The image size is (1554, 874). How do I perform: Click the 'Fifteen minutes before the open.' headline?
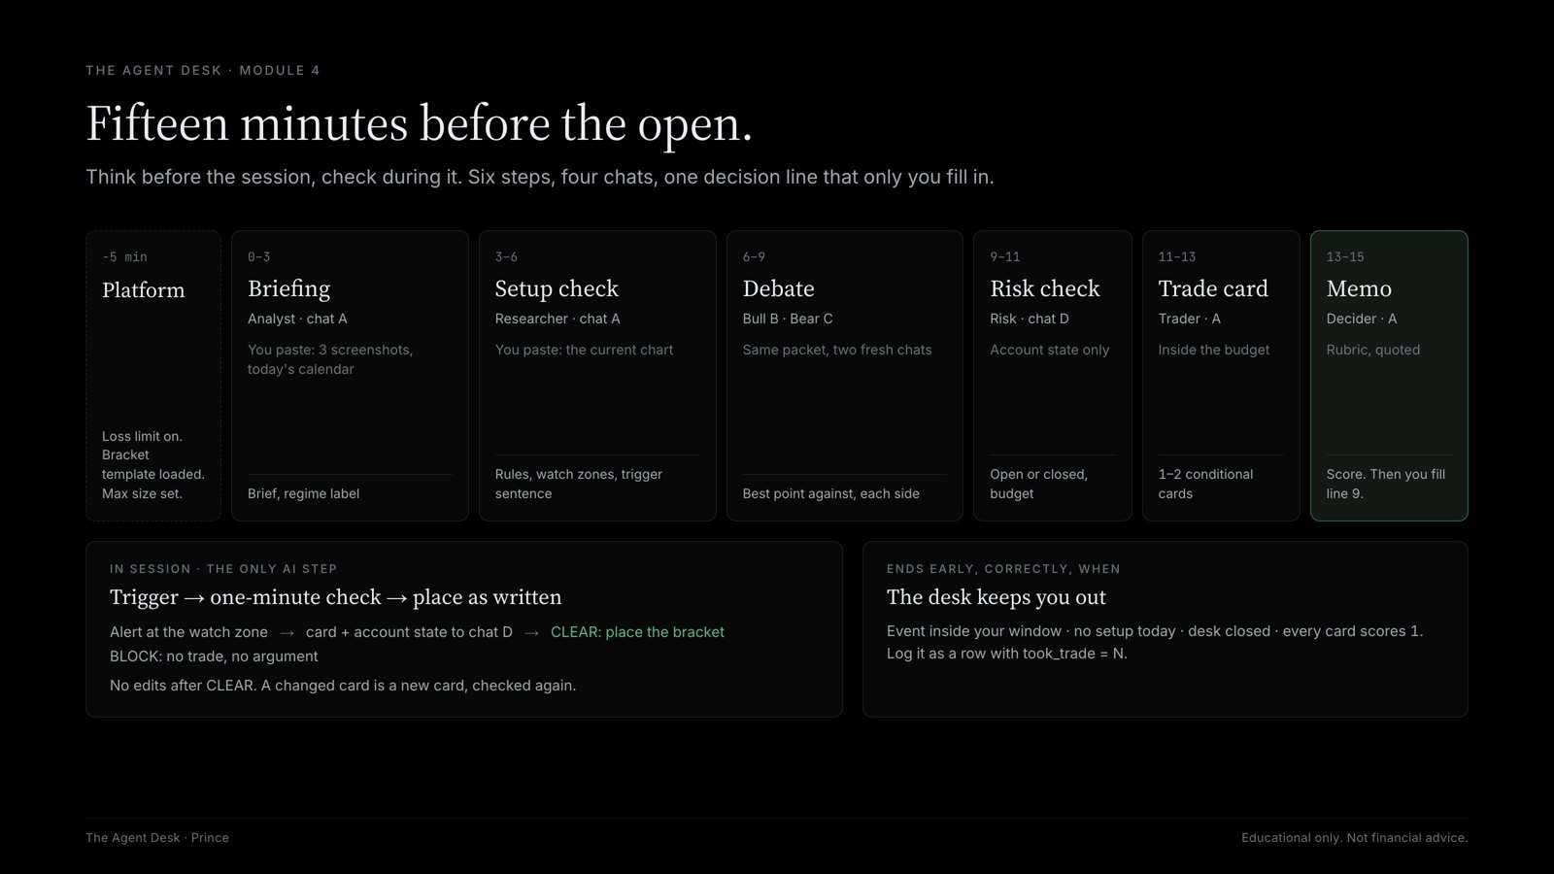click(419, 124)
